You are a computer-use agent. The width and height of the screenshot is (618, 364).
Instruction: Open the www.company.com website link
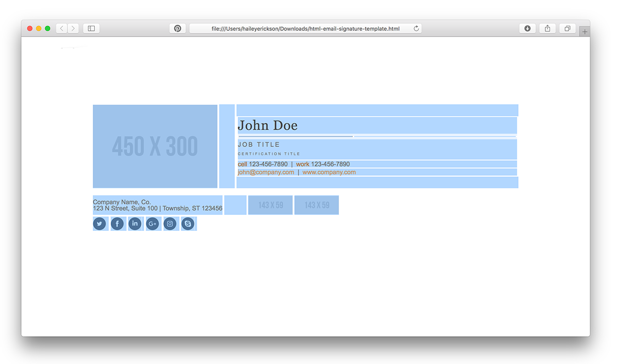pyautogui.click(x=329, y=172)
